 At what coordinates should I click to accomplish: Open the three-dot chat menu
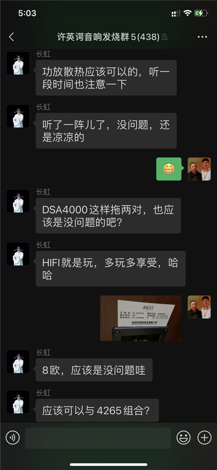pos(202,37)
